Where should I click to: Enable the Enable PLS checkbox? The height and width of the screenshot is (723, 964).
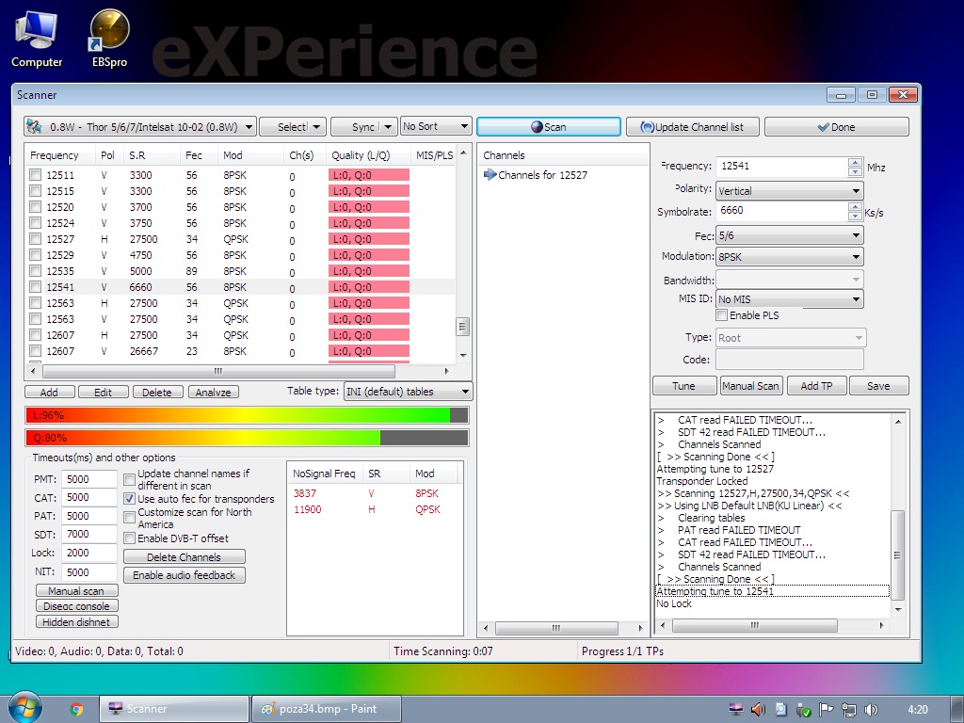722,314
